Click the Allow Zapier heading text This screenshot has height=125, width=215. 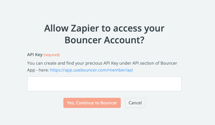[104, 28]
